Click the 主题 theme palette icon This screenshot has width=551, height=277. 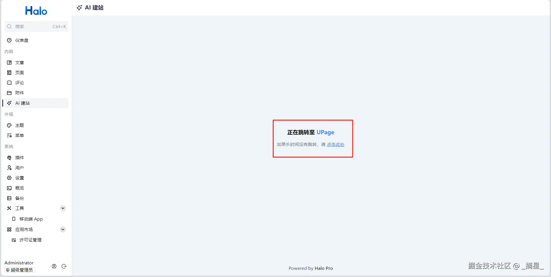pyautogui.click(x=9, y=125)
